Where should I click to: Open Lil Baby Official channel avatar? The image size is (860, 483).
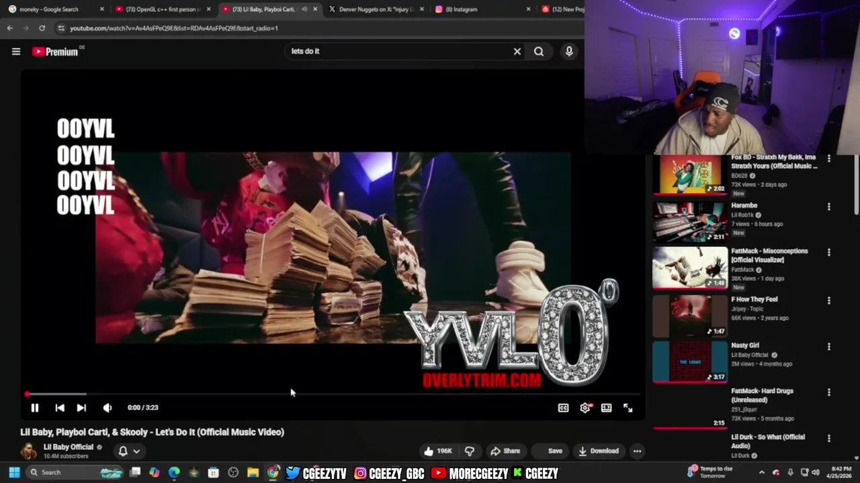pos(29,451)
